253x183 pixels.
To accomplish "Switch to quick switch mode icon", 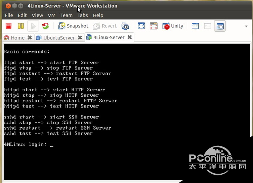I will point(154,26).
